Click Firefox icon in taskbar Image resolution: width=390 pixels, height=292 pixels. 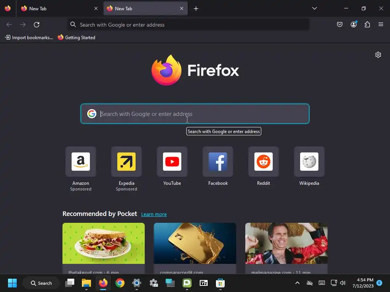coord(103,283)
